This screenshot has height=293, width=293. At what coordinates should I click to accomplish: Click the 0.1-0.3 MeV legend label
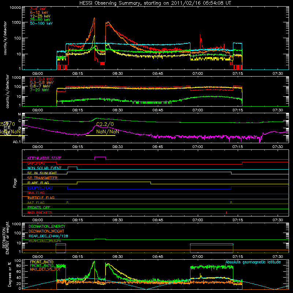(x=41, y=79)
